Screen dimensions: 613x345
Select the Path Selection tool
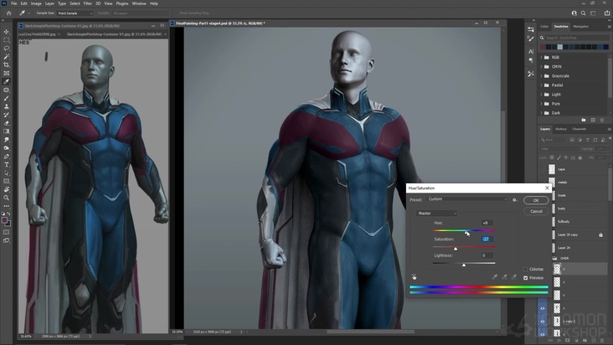tap(6, 172)
